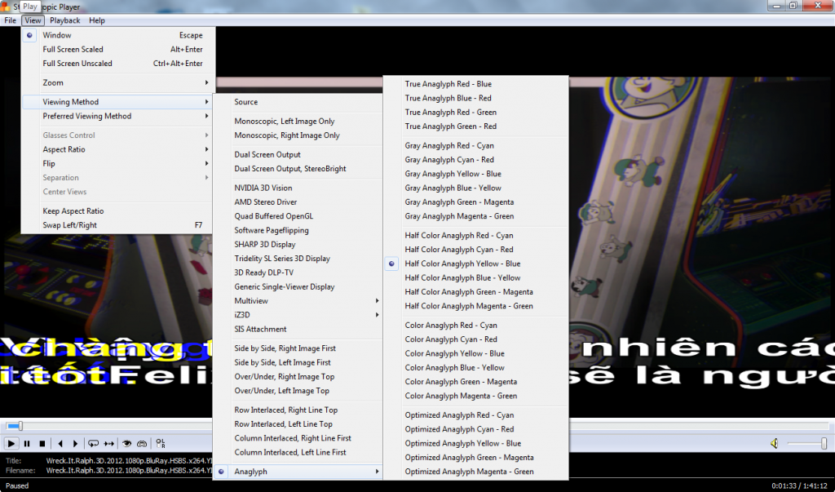Toggle Swap Left/Right
Image resolution: width=835 pixels, height=492 pixels.
pos(118,225)
